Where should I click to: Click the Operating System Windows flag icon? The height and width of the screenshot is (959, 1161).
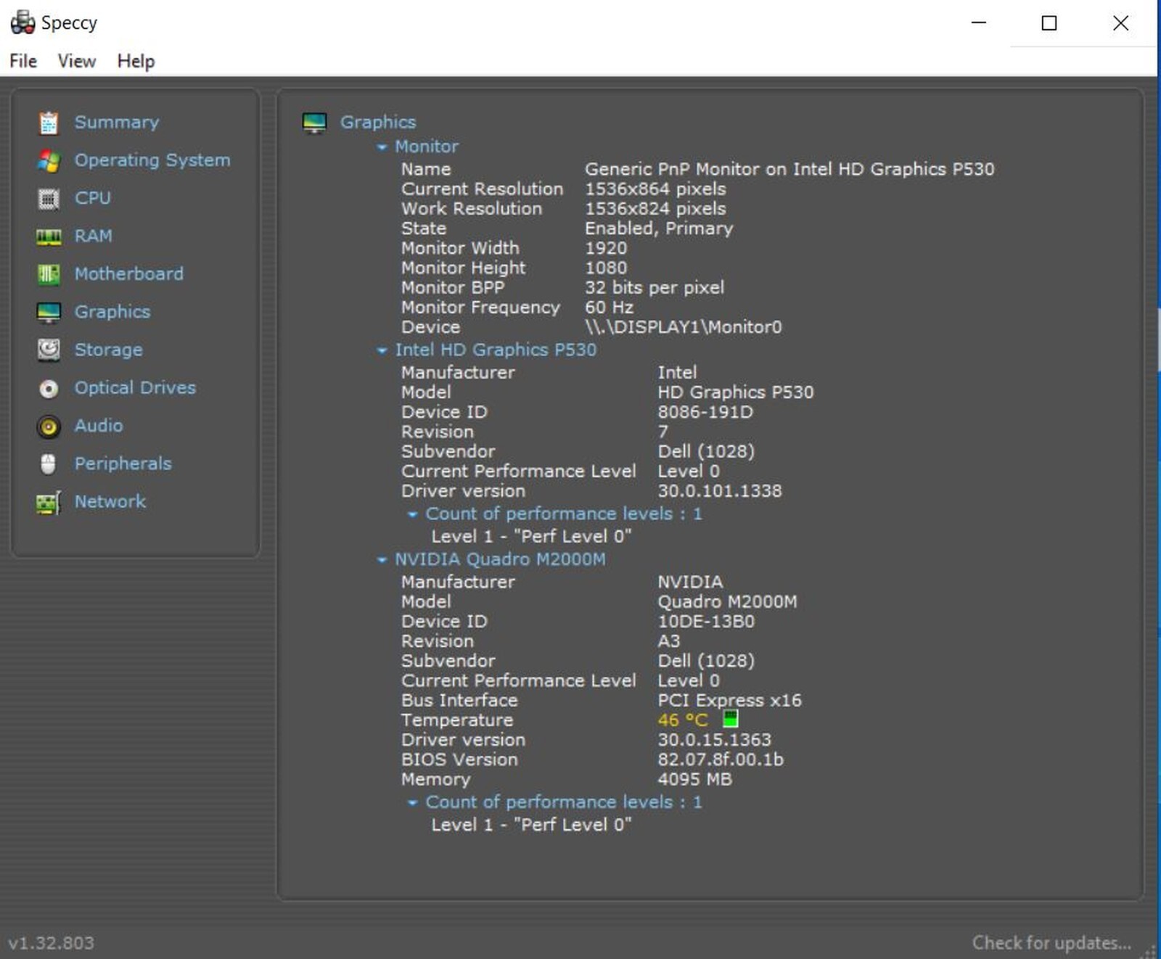[49, 161]
